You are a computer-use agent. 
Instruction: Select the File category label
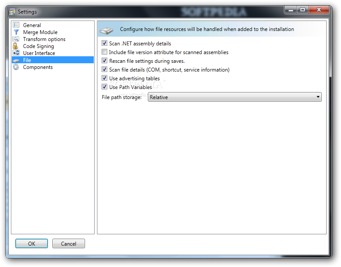(27, 60)
